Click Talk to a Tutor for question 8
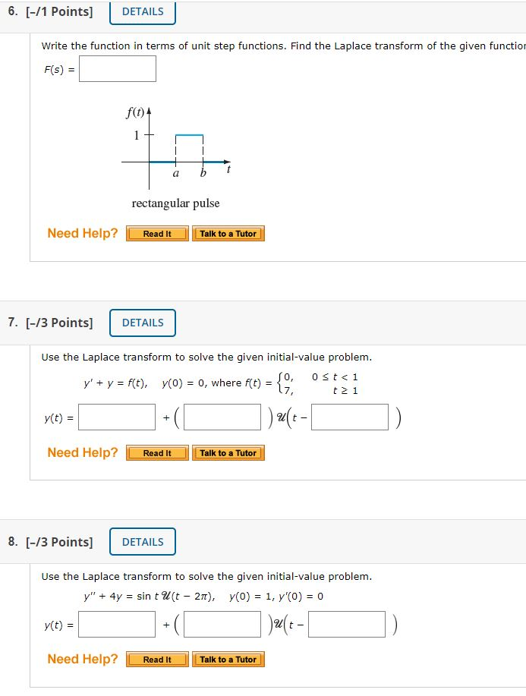Image resolution: width=526 pixels, height=696 pixels. coord(228,660)
